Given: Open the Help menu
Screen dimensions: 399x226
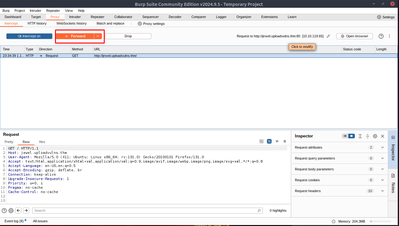Looking at the screenshot, I should [x=81, y=11].
